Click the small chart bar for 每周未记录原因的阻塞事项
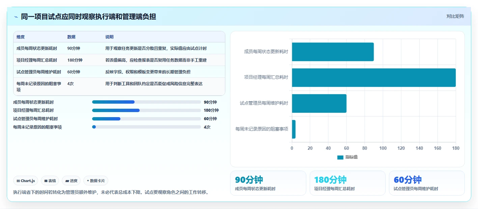478x209 pixels. click(293, 129)
